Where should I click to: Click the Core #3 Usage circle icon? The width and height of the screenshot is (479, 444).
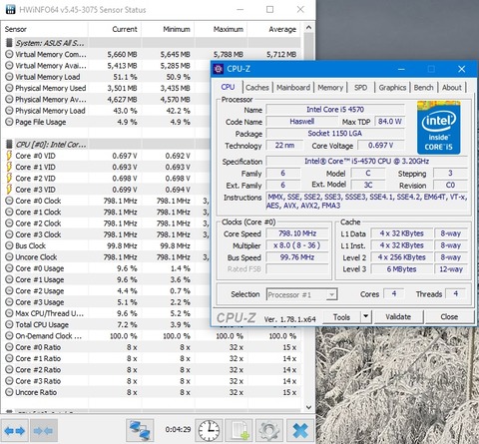(x=9, y=302)
